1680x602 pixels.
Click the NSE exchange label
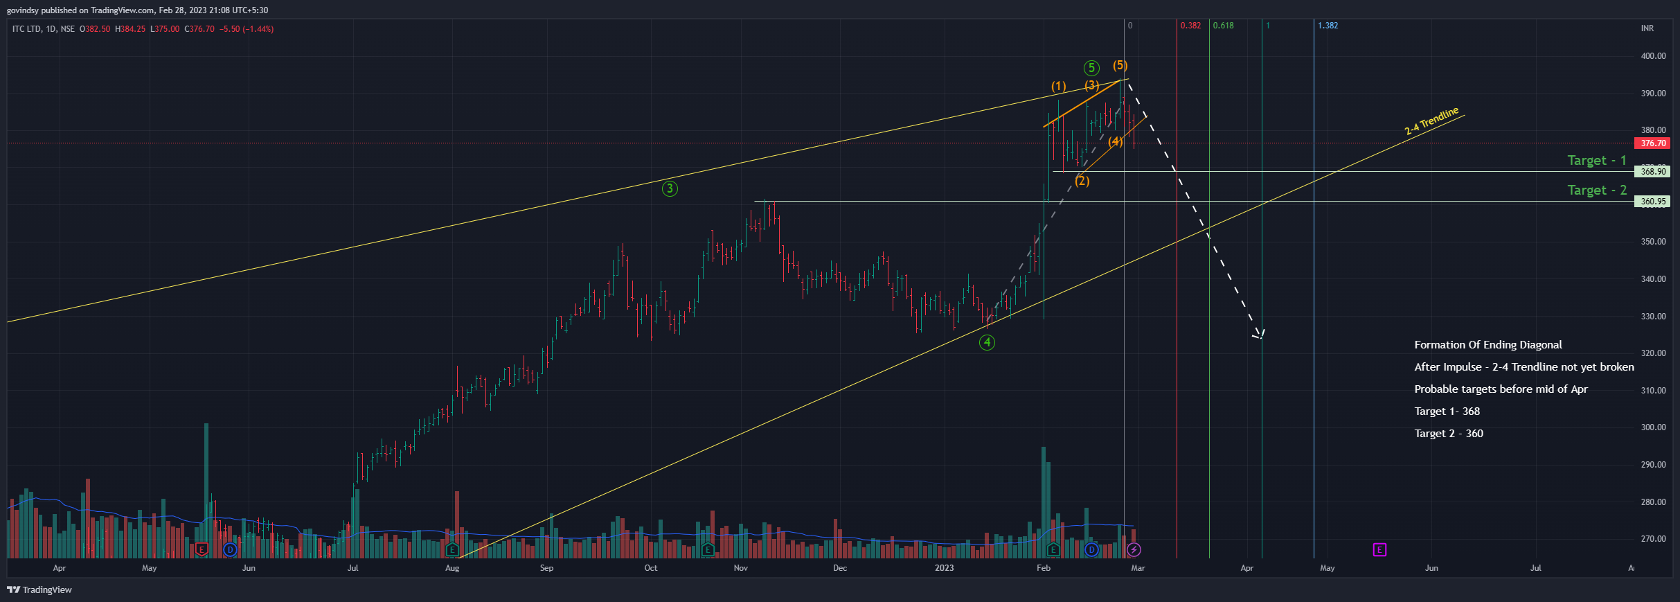pyautogui.click(x=67, y=29)
